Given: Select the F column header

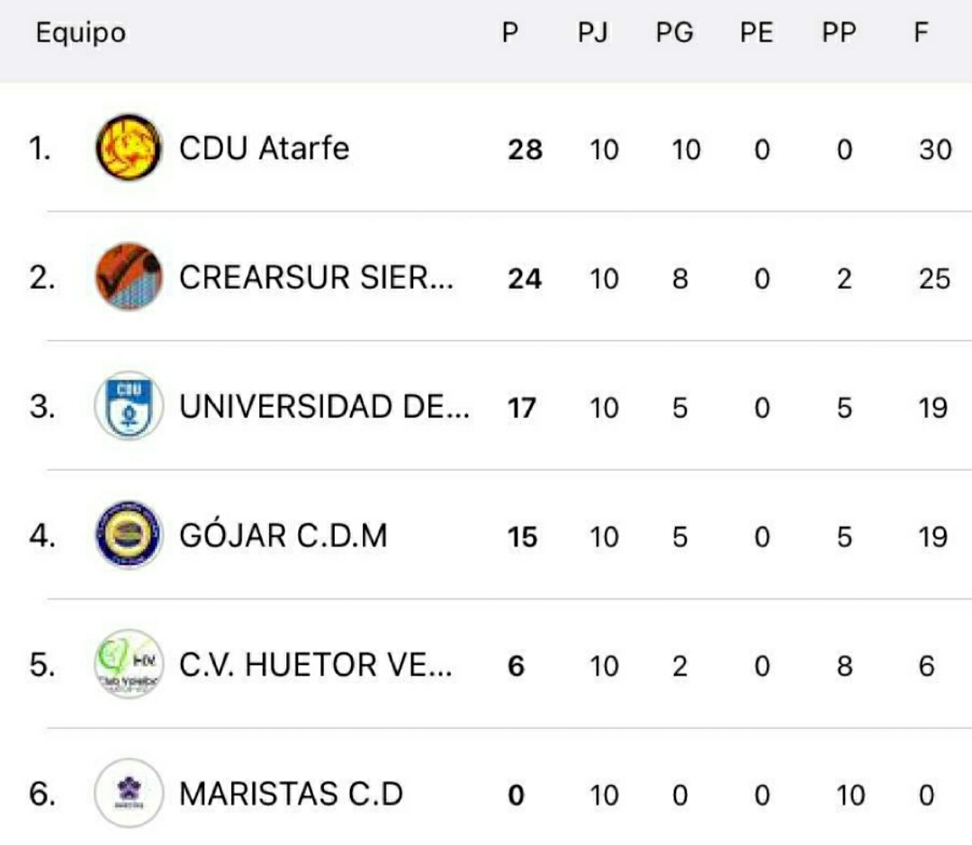Looking at the screenshot, I should [x=922, y=32].
